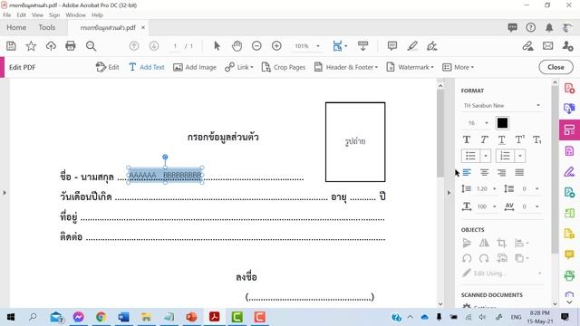Click the Save file icon
580x326 pixels.
coord(11,46)
